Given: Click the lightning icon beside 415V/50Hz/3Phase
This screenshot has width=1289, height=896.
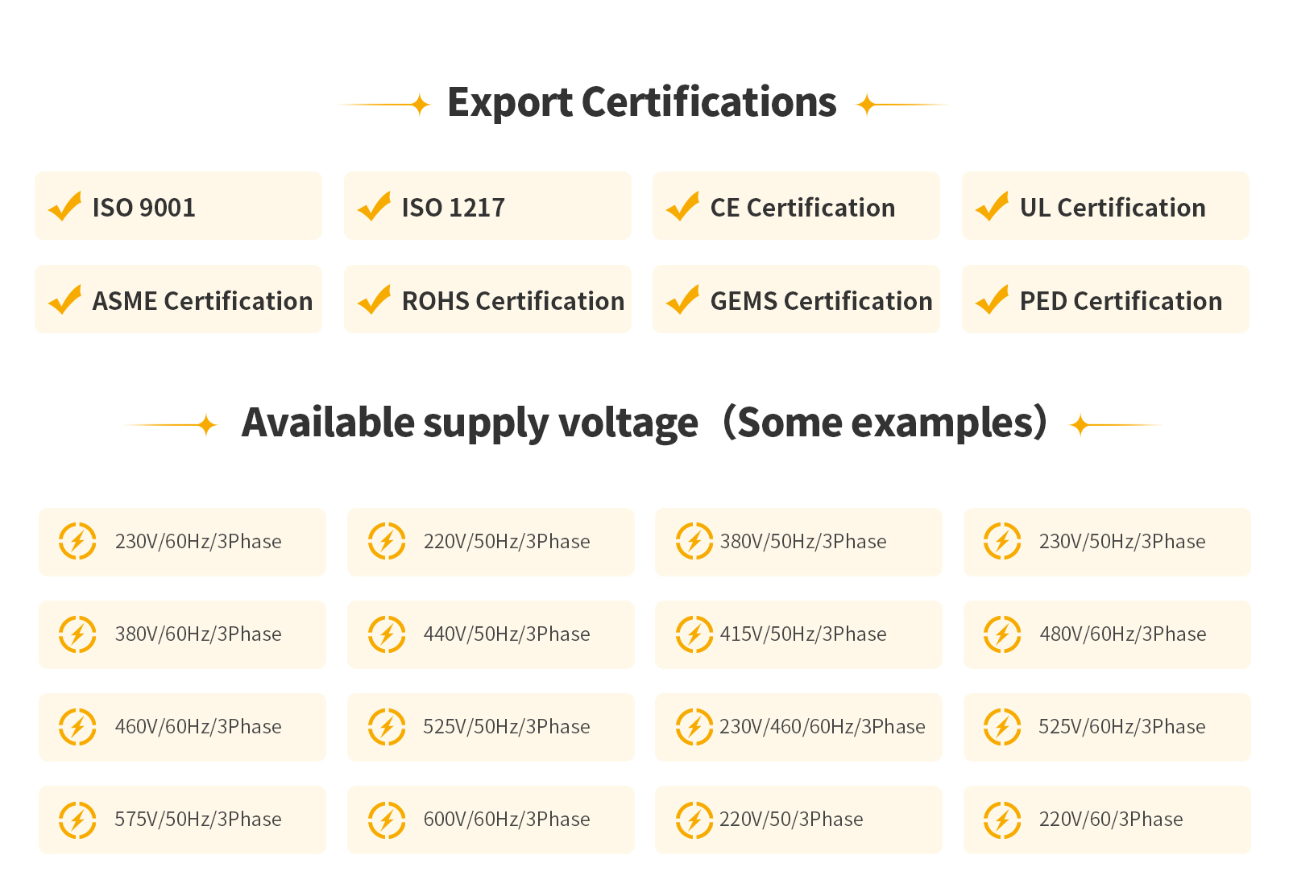Looking at the screenshot, I should click(x=694, y=634).
